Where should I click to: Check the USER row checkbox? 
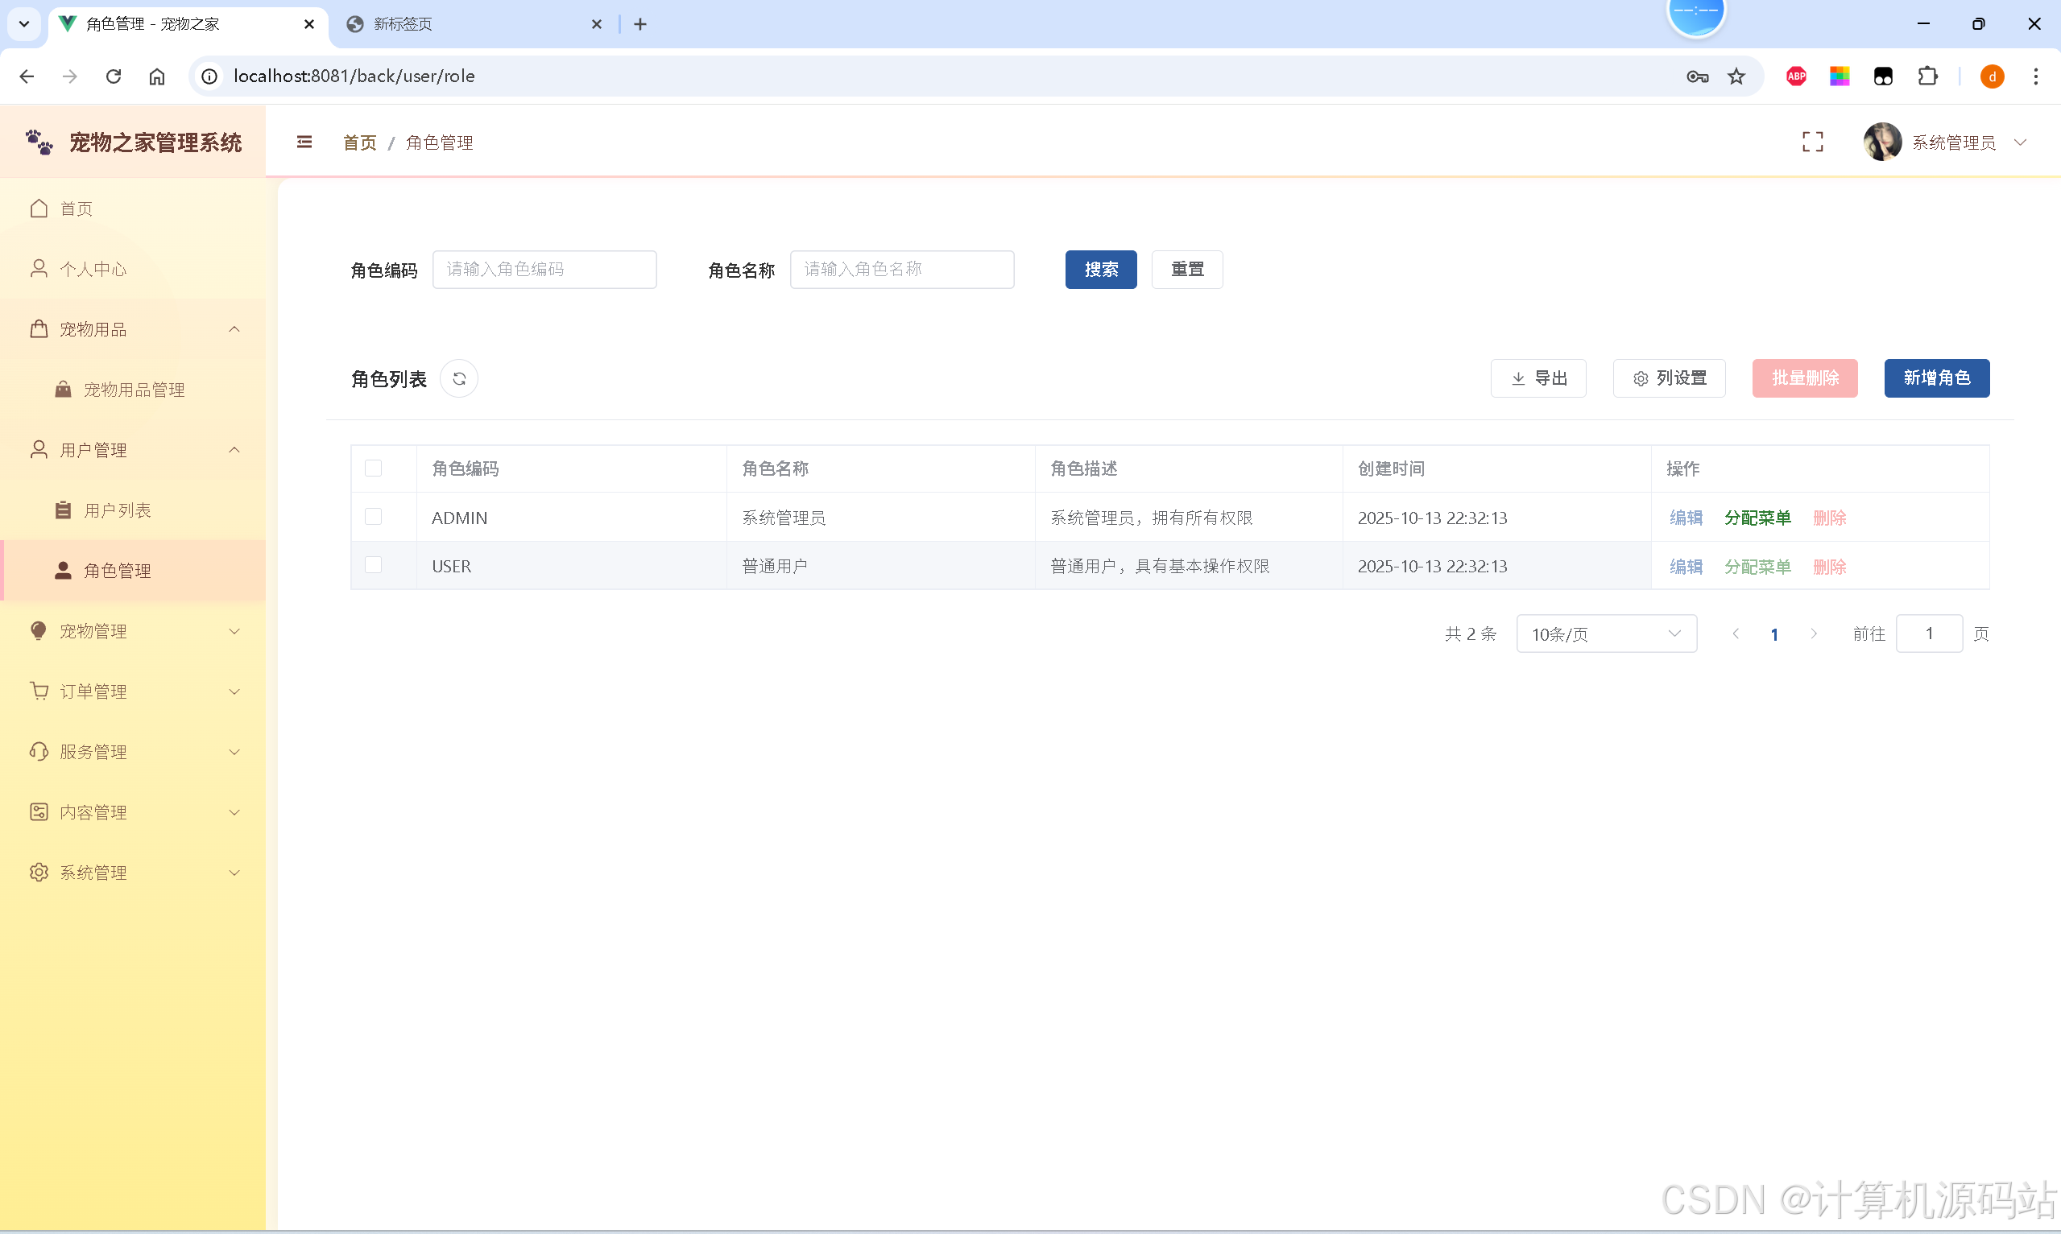[x=374, y=564]
